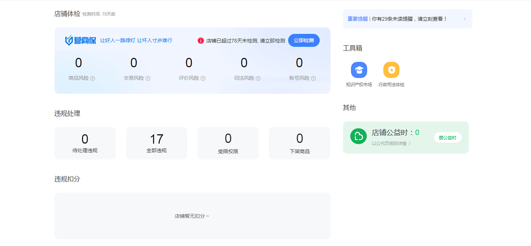531x246 pixels.
Task: Click 违规扣分 heading
Action: click(67, 179)
